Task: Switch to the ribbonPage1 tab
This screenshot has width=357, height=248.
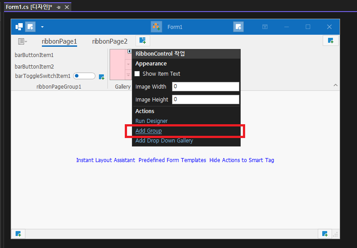Action: (59, 41)
